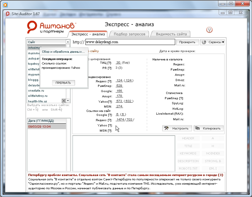Open the Сервисы dropdown menu
This screenshot has width=252, height=197.
tap(212, 42)
